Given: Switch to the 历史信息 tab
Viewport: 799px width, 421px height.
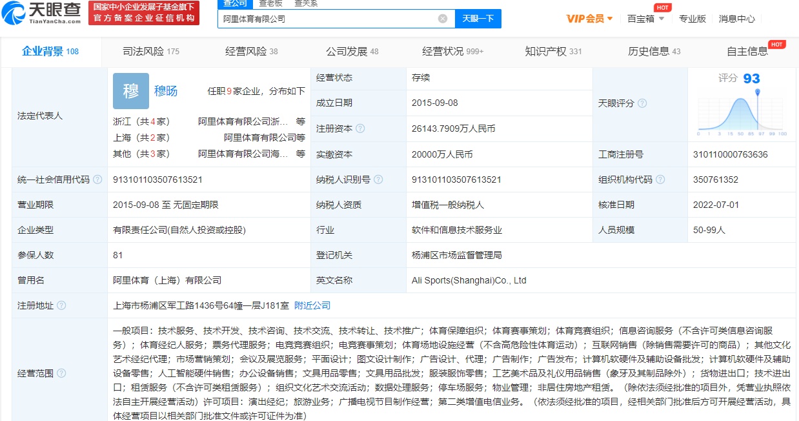Looking at the screenshot, I should tap(654, 51).
